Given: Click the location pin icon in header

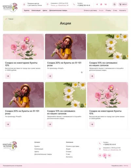Looking at the screenshot, I should [x=47, y=4].
